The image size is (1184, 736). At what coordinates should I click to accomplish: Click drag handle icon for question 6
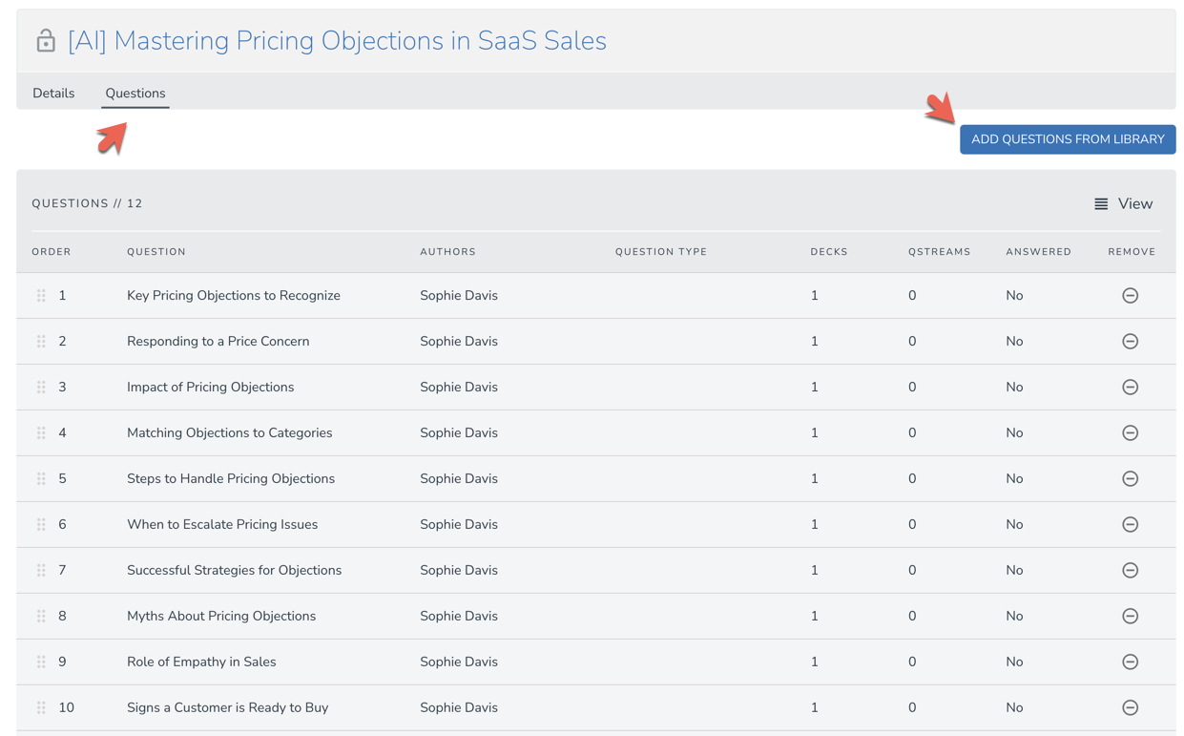pos(41,525)
